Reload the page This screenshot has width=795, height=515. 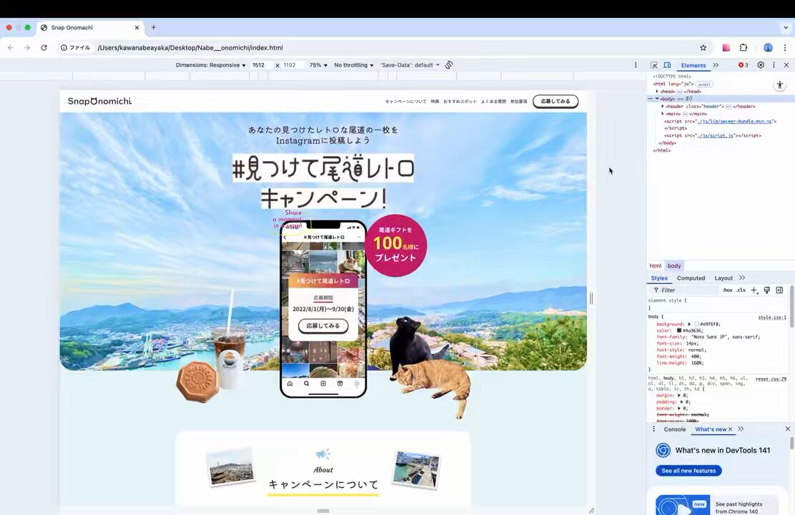point(44,48)
